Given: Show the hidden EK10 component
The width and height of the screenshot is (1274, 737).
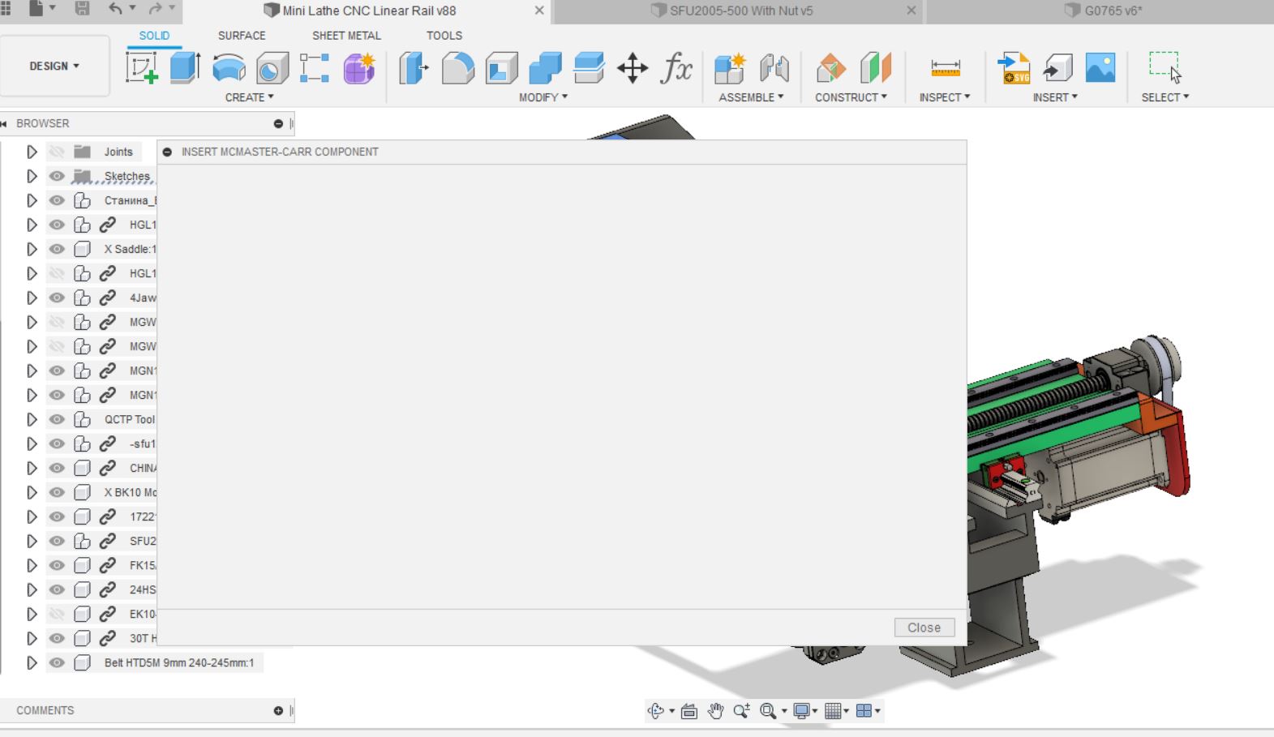Looking at the screenshot, I should pyautogui.click(x=56, y=614).
